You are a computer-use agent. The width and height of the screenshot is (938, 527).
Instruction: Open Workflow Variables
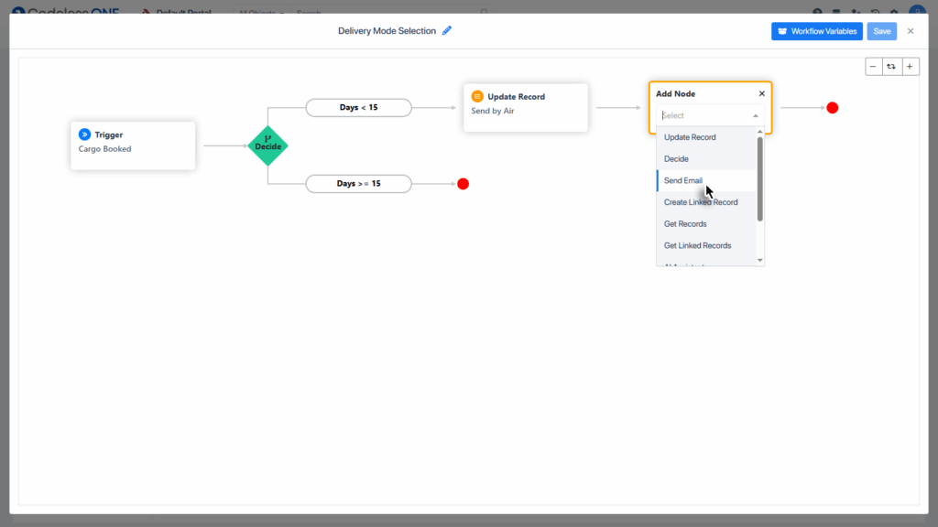(x=816, y=31)
